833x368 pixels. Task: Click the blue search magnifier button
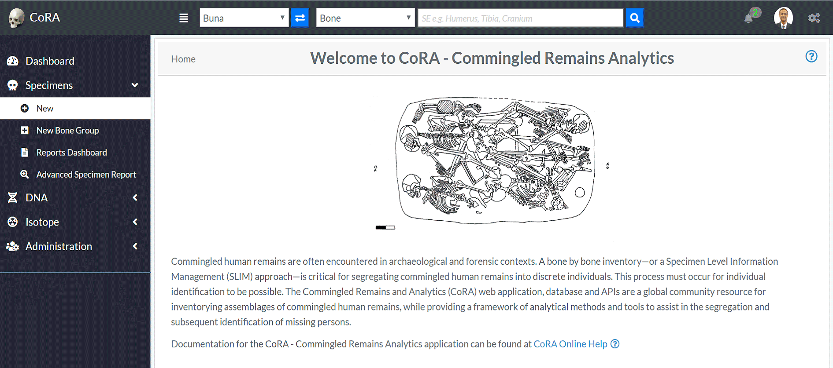[x=635, y=18]
